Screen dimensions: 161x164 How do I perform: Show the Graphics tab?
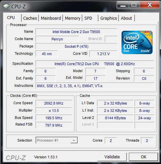[108, 18]
